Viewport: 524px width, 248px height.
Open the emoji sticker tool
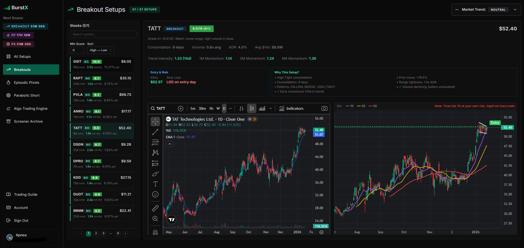[x=155, y=194]
